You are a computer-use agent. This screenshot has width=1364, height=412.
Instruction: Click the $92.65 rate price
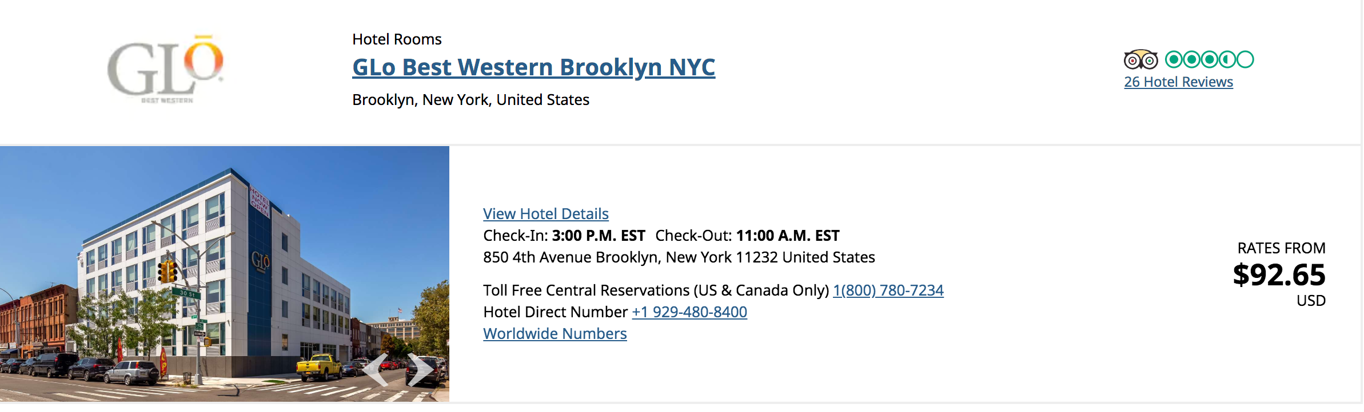tap(1279, 275)
